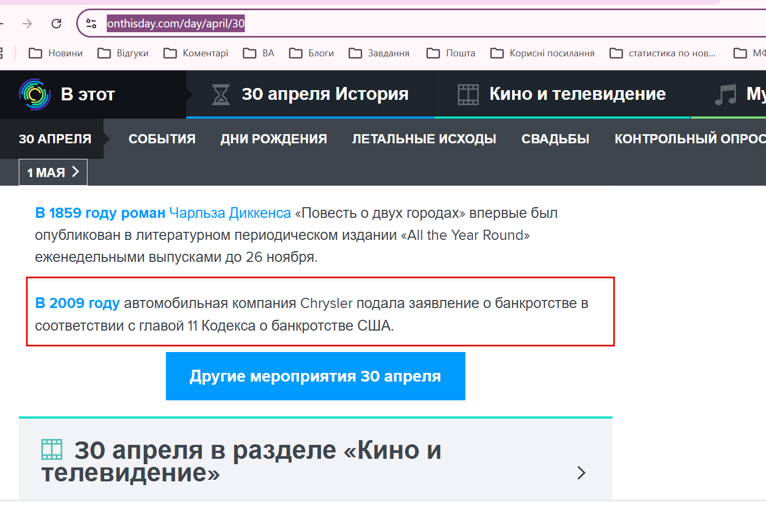Image resolution: width=766 pixels, height=520 pixels.
Task: Open the 30 апреля История tab
Action: pos(310,94)
